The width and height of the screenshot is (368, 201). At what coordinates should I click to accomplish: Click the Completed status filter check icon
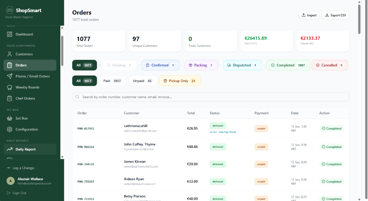pos(273,65)
